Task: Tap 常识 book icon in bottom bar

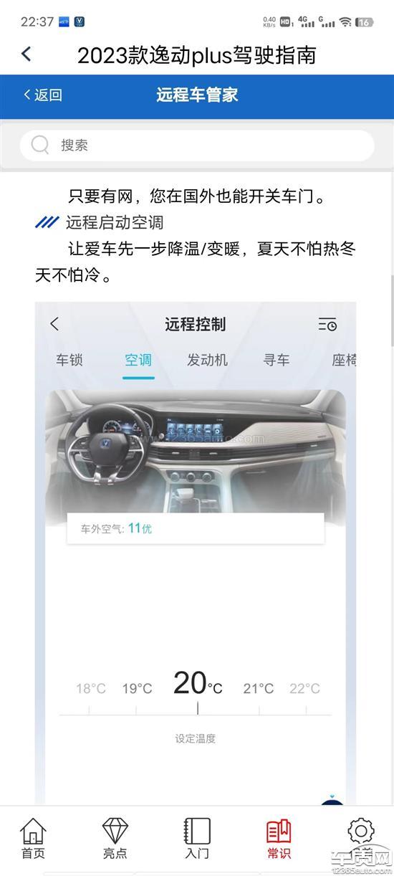Action: coord(279,838)
